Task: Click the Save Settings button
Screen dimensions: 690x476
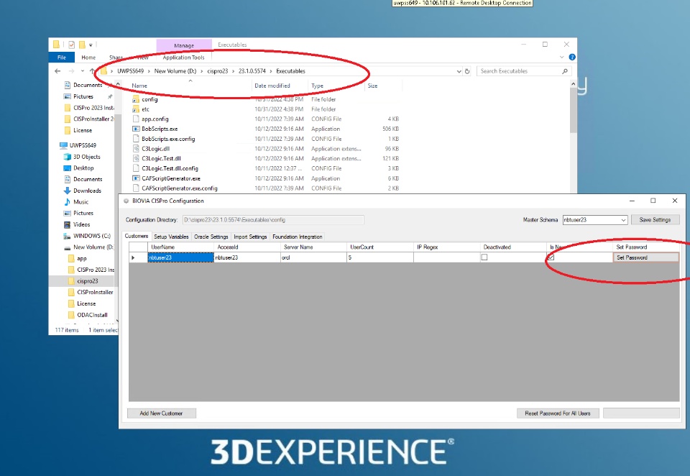Action: [x=655, y=220]
